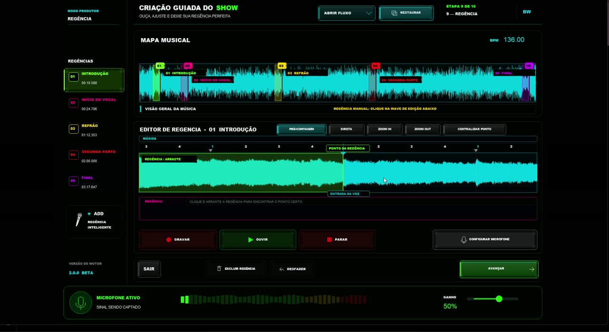Click the red record dot on Gravar
The height and width of the screenshot is (332, 609).
(x=168, y=240)
